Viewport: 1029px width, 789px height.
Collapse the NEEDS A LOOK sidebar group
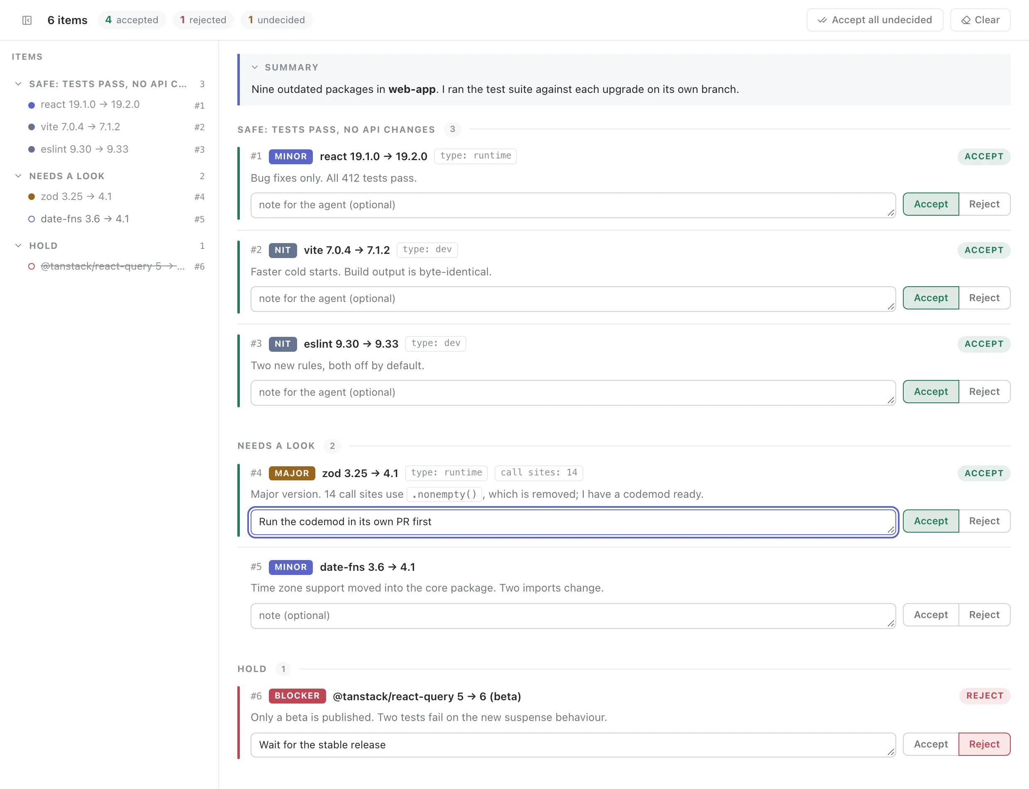(18, 175)
